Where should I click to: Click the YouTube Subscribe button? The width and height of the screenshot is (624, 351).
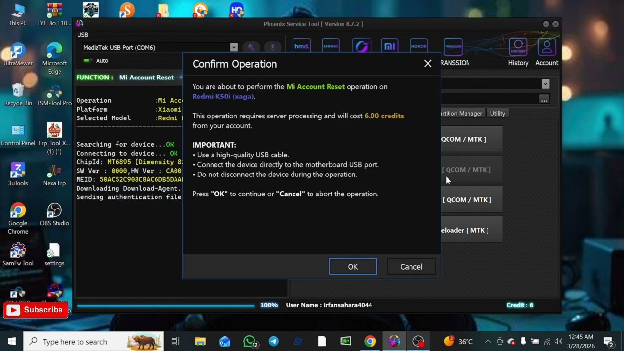pos(36,310)
